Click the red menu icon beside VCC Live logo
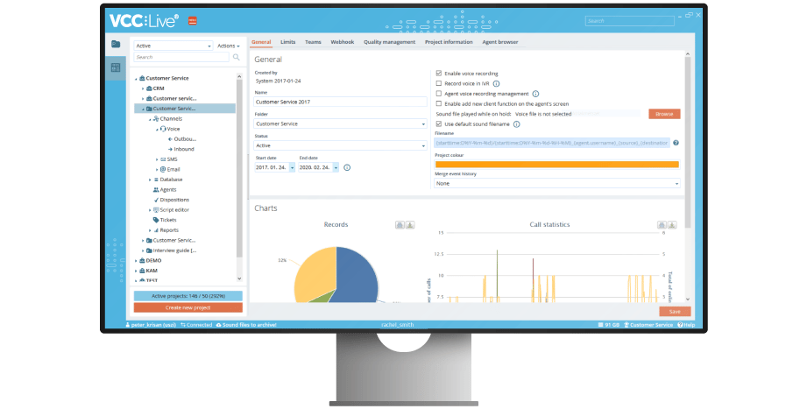 (x=193, y=20)
